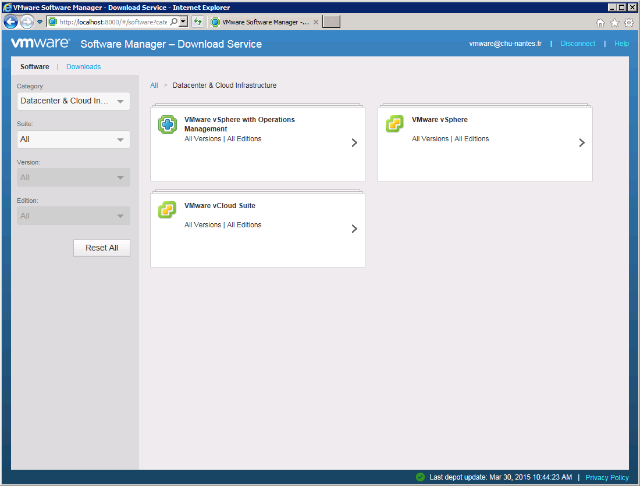Click the Refresh icon beside address bar
This screenshot has width=640, height=486.
point(198,22)
